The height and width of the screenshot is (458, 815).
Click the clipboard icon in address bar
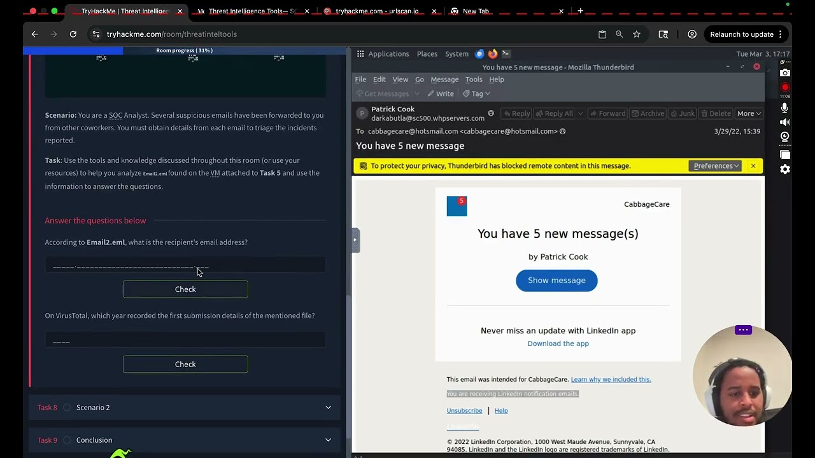pos(602,34)
